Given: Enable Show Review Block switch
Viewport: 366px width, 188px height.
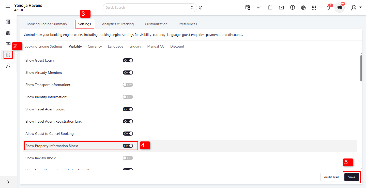Looking at the screenshot, I should click(128, 158).
